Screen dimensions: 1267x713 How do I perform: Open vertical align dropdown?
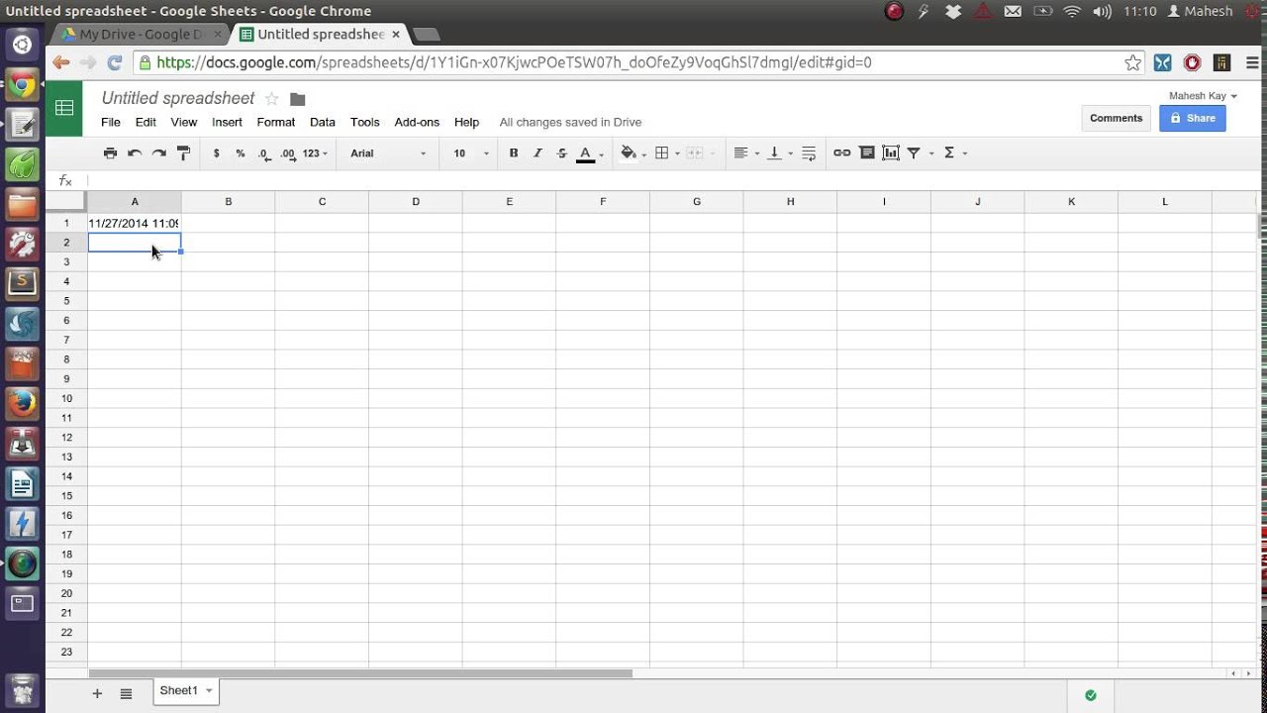click(x=780, y=153)
